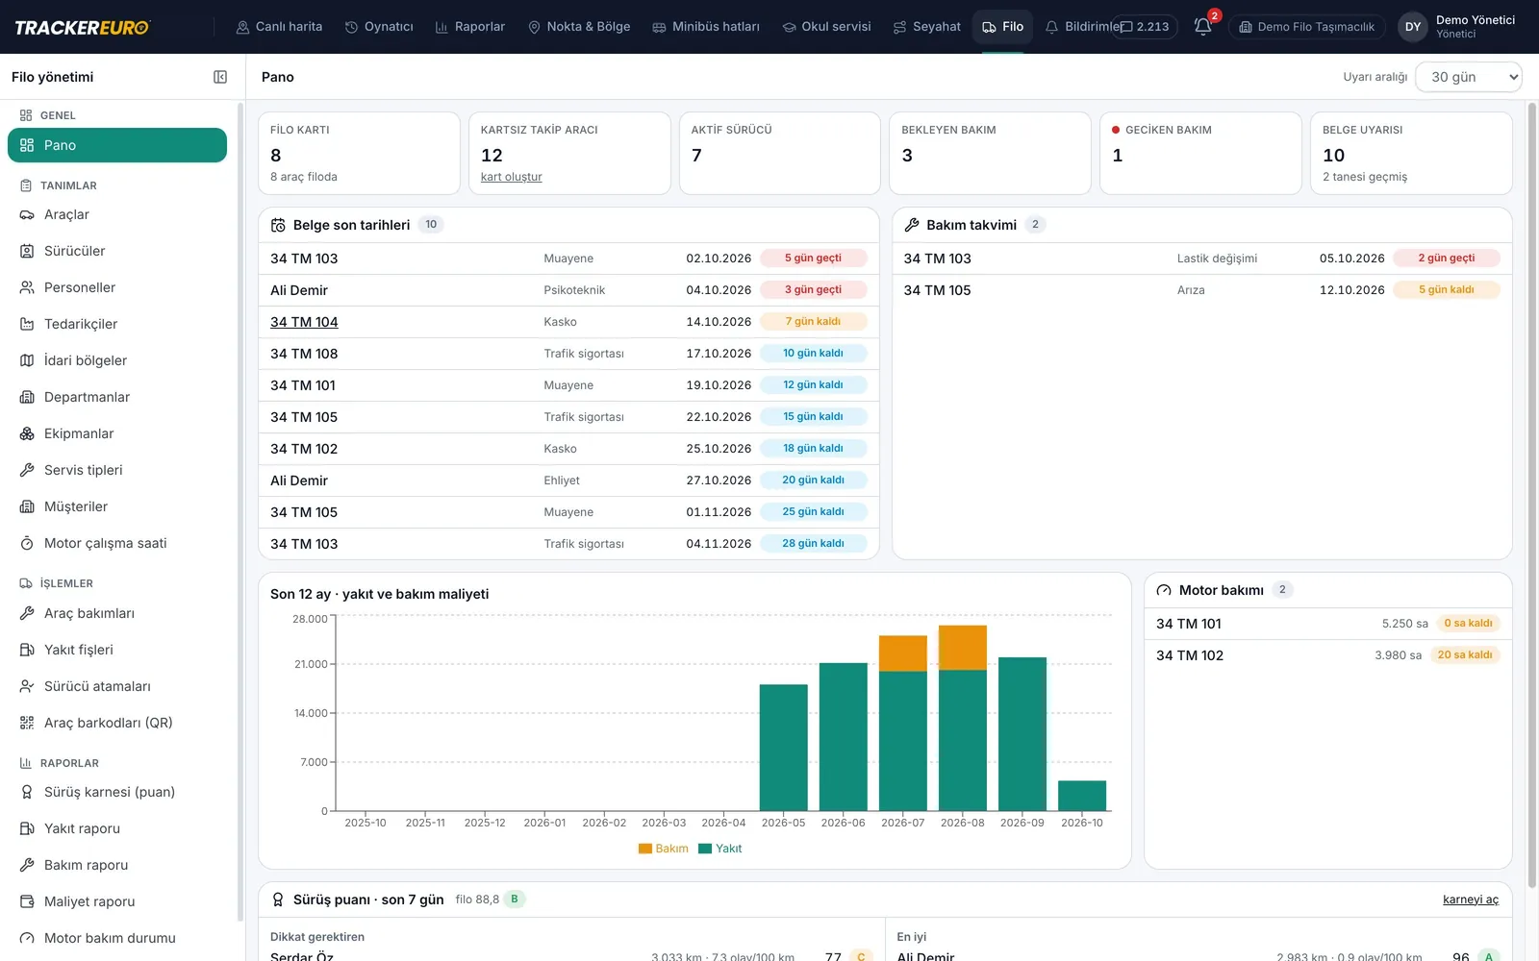Open the Uyarı aralığı 30 gün dropdown
1539x961 pixels.
[1469, 77]
